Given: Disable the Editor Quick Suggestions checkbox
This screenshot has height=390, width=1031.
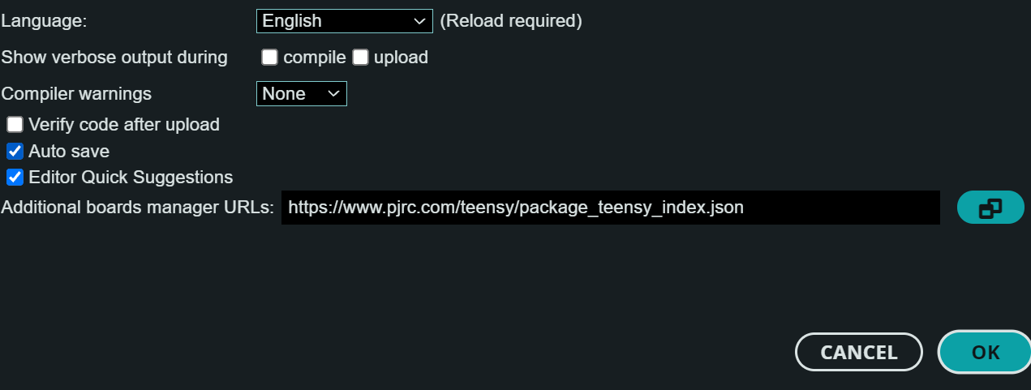Looking at the screenshot, I should pos(15,177).
